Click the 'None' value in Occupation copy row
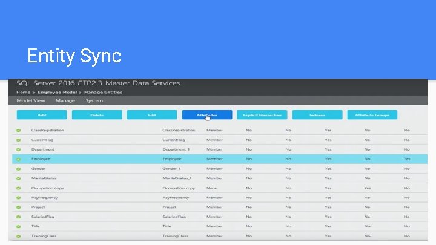Screen dimensions: 436x245 [x=211, y=188]
